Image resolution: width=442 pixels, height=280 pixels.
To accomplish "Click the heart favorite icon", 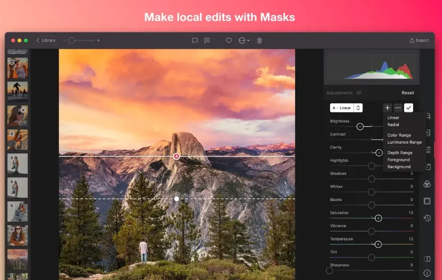I will click(228, 41).
